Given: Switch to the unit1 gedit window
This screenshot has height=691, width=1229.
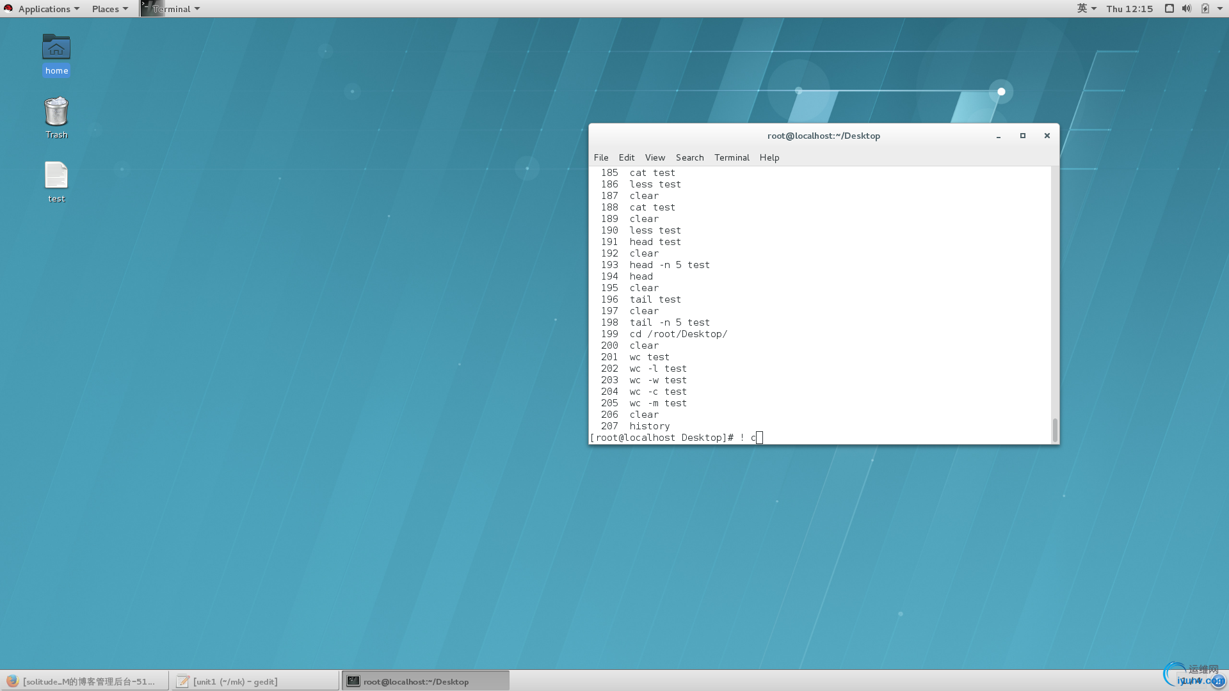Looking at the screenshot, I should click(x=255, y=681).
